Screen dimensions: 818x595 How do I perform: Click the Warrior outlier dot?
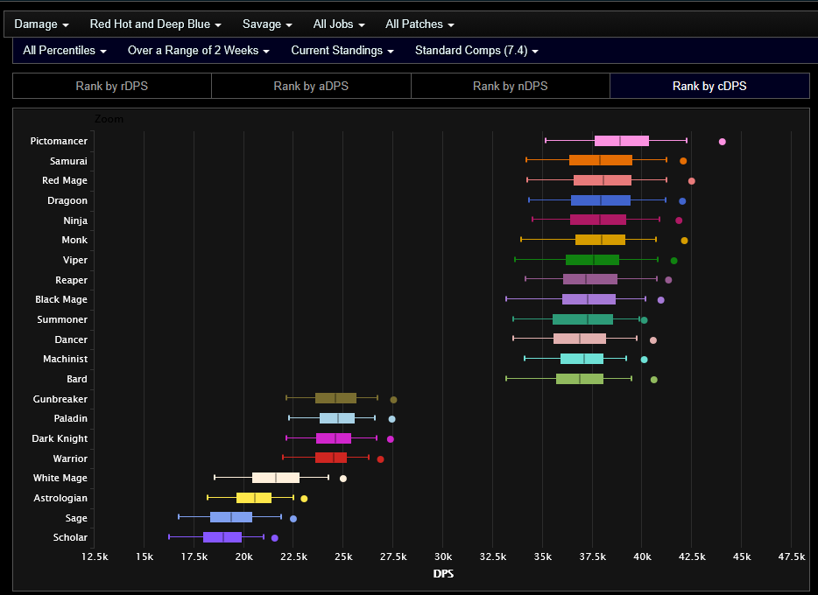point(380,459)
